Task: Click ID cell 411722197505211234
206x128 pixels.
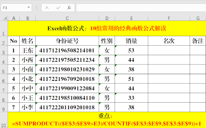Action: [67, 60]
